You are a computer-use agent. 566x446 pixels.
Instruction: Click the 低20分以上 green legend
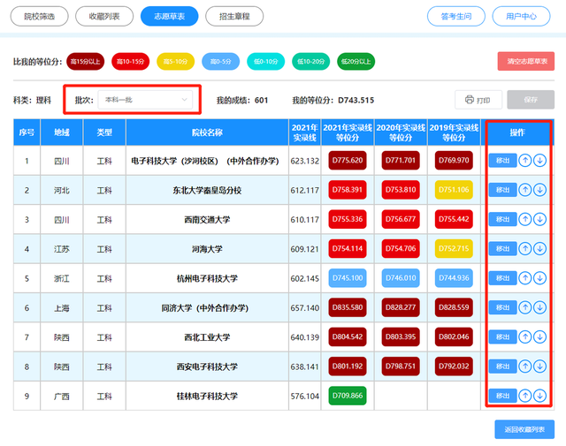point(356,61)
